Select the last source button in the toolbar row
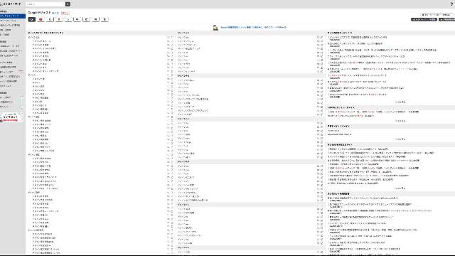 pos(105,19)
